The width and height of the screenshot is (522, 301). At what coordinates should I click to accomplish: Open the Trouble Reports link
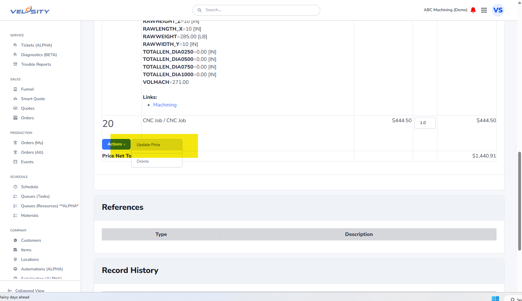[x=36, y=64]
